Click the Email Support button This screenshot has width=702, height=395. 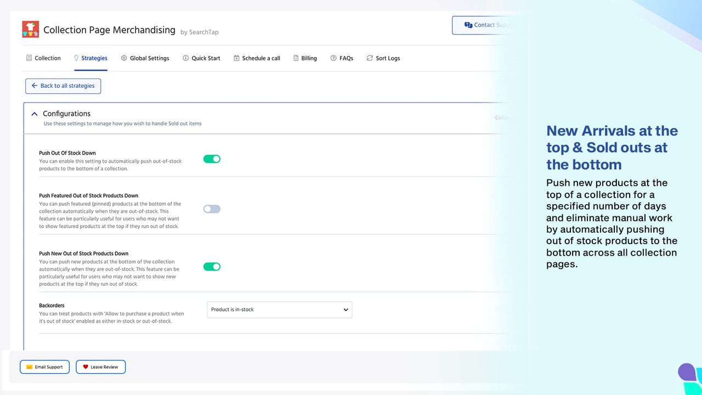pos(44,367)
